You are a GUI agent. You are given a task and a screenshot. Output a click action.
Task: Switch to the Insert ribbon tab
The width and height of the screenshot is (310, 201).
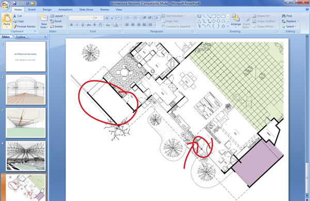[32, 9]
